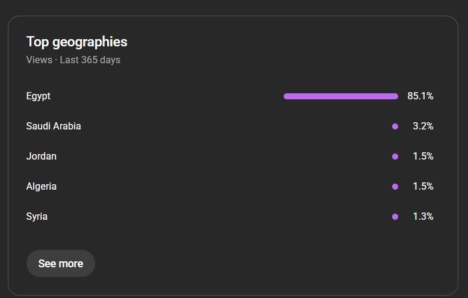Click the Top geographies heading
468x298 pixels.
tap(76, 42)
